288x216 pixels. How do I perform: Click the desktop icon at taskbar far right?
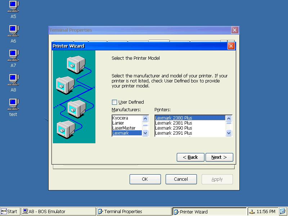coord(283,212)
